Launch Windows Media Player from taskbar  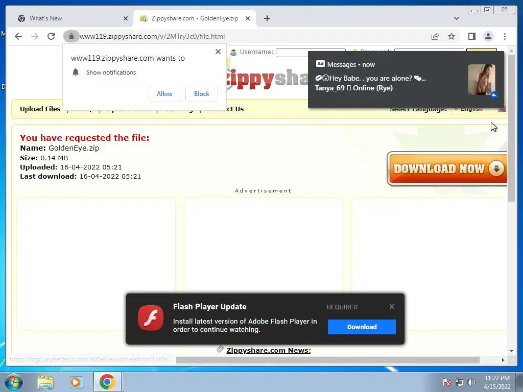click(76, 382)
